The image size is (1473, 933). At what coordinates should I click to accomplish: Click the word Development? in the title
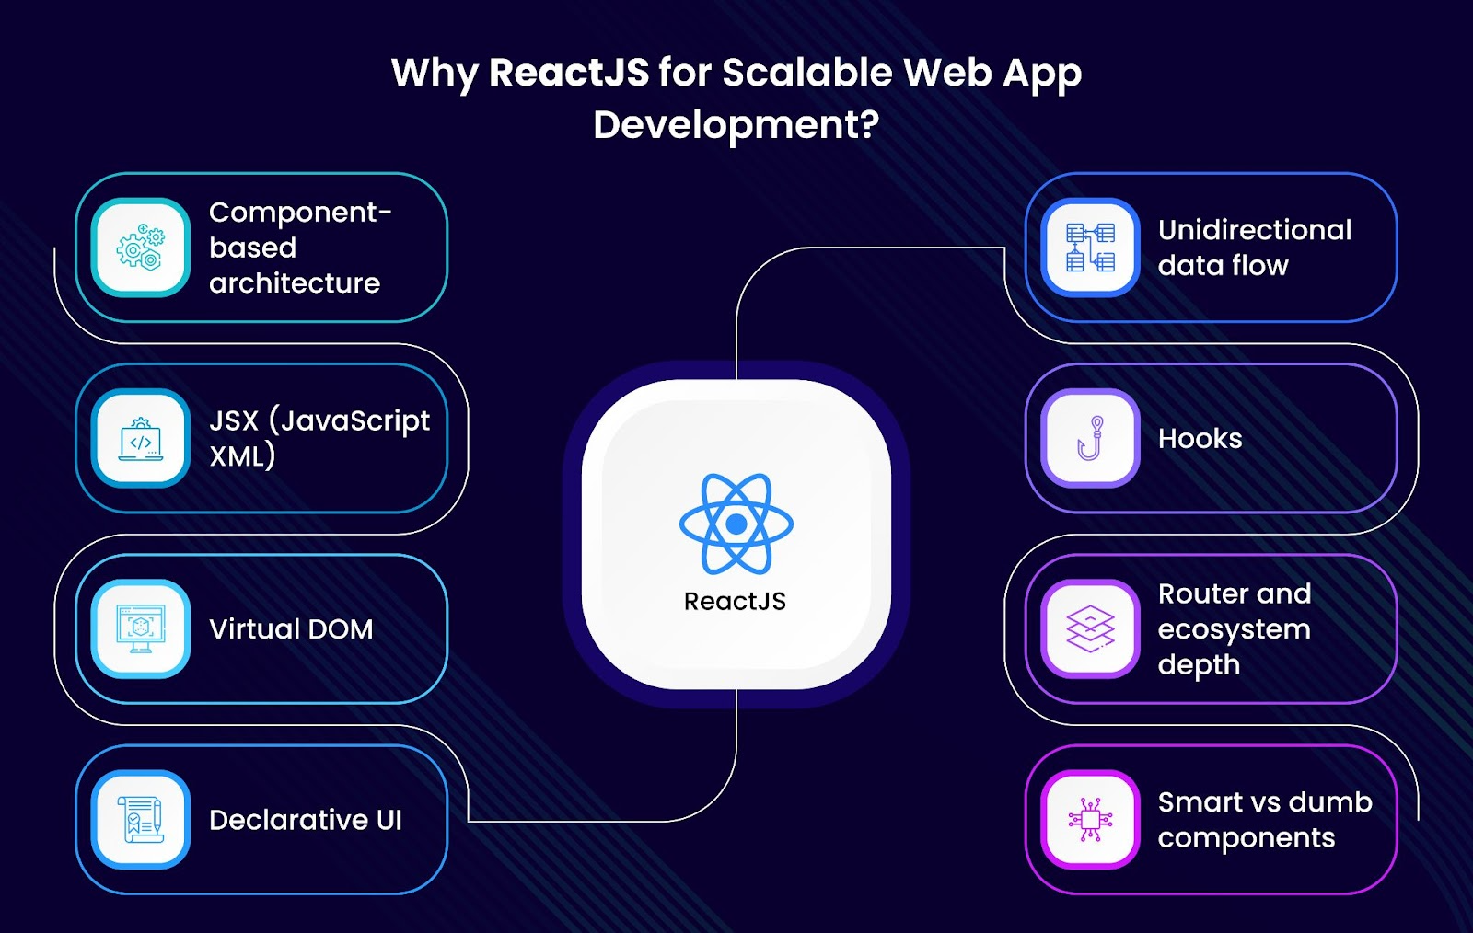pos(736,125)
